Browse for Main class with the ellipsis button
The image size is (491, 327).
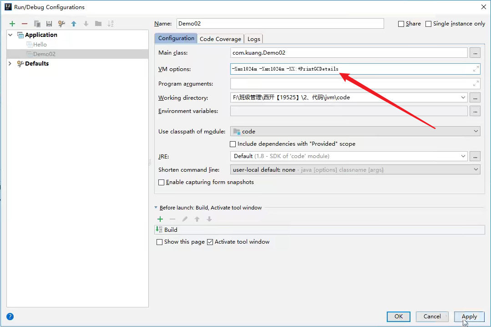pyautogui.click(x=475, y=53)
